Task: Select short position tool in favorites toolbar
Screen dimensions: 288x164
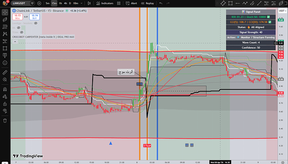Action: [x=274, y=3]
